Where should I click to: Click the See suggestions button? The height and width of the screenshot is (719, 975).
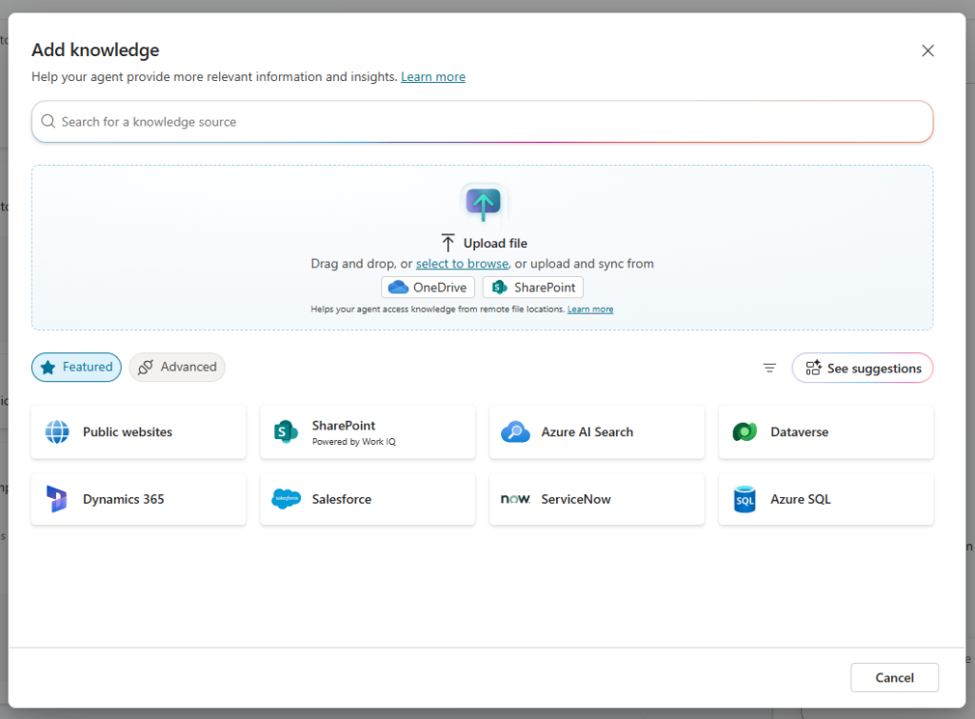(862, 369)
